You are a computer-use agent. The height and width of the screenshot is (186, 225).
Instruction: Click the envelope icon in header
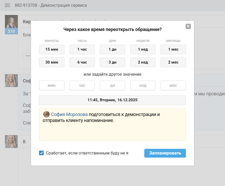8,5
